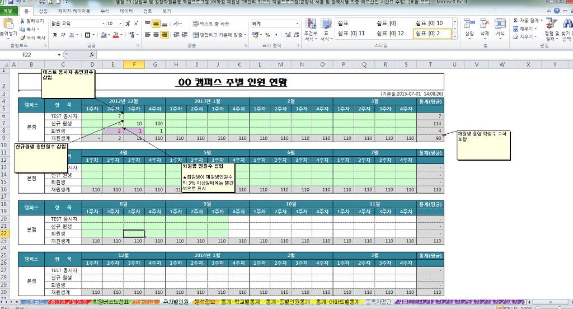
Task: Click the Excel Help question mark icon
Action: pyautogui.click(x=557, y=11)
